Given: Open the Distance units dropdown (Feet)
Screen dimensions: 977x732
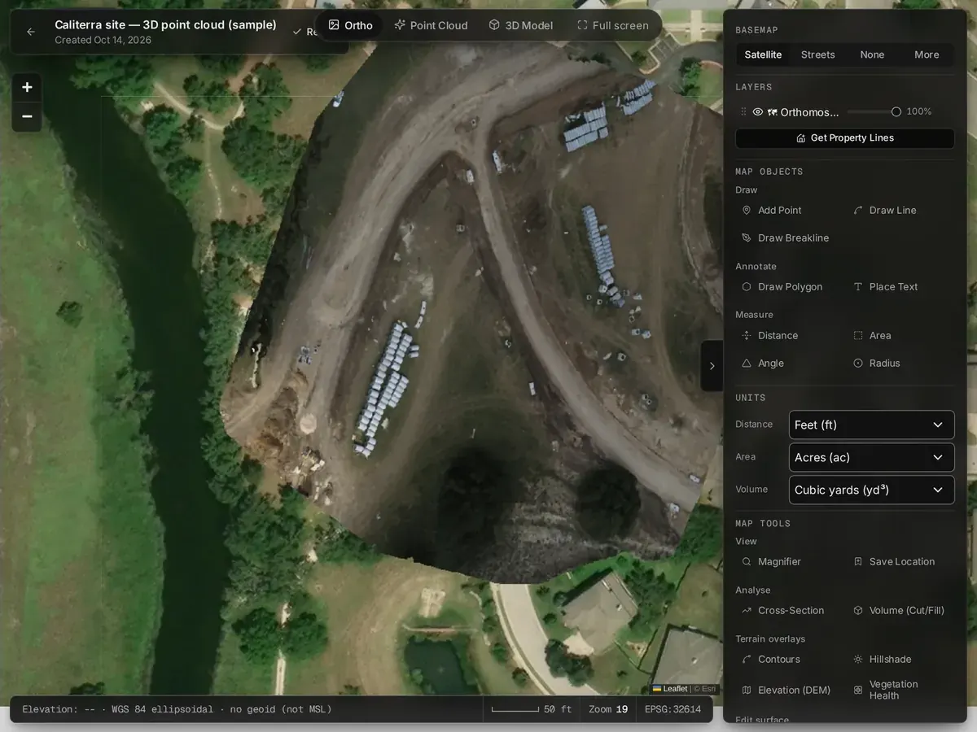Looking at the screenshot, I should [871, 425].
